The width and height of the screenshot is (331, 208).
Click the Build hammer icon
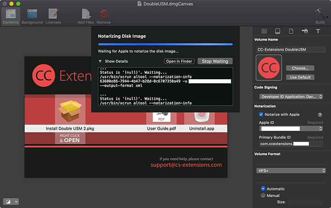(x=320, y=14)
